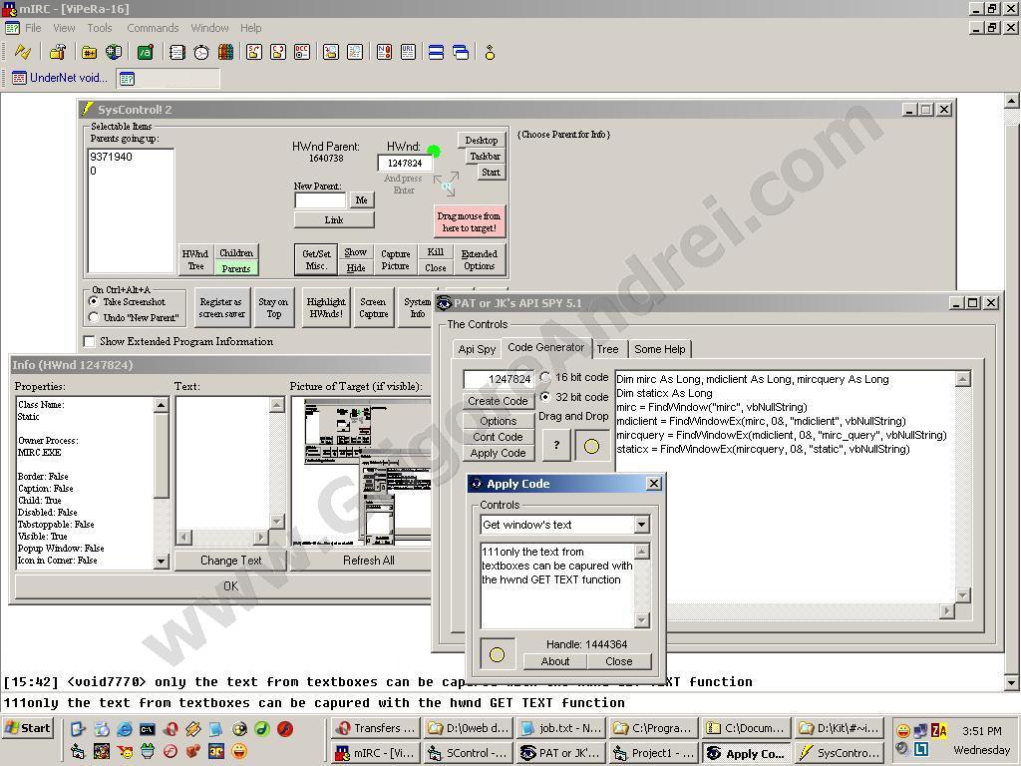This screenshot has height=766, width=1021.
Task: Switch to the Some Help tab
Action: point(660,349)
